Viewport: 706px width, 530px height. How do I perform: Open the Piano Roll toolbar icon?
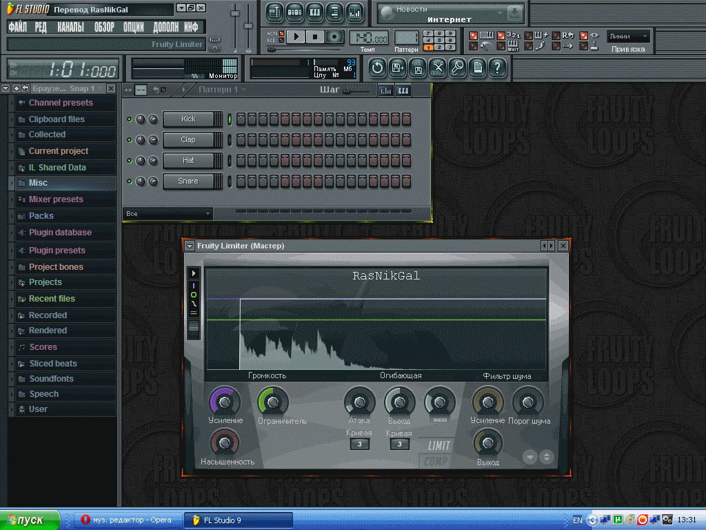[314, 12]
